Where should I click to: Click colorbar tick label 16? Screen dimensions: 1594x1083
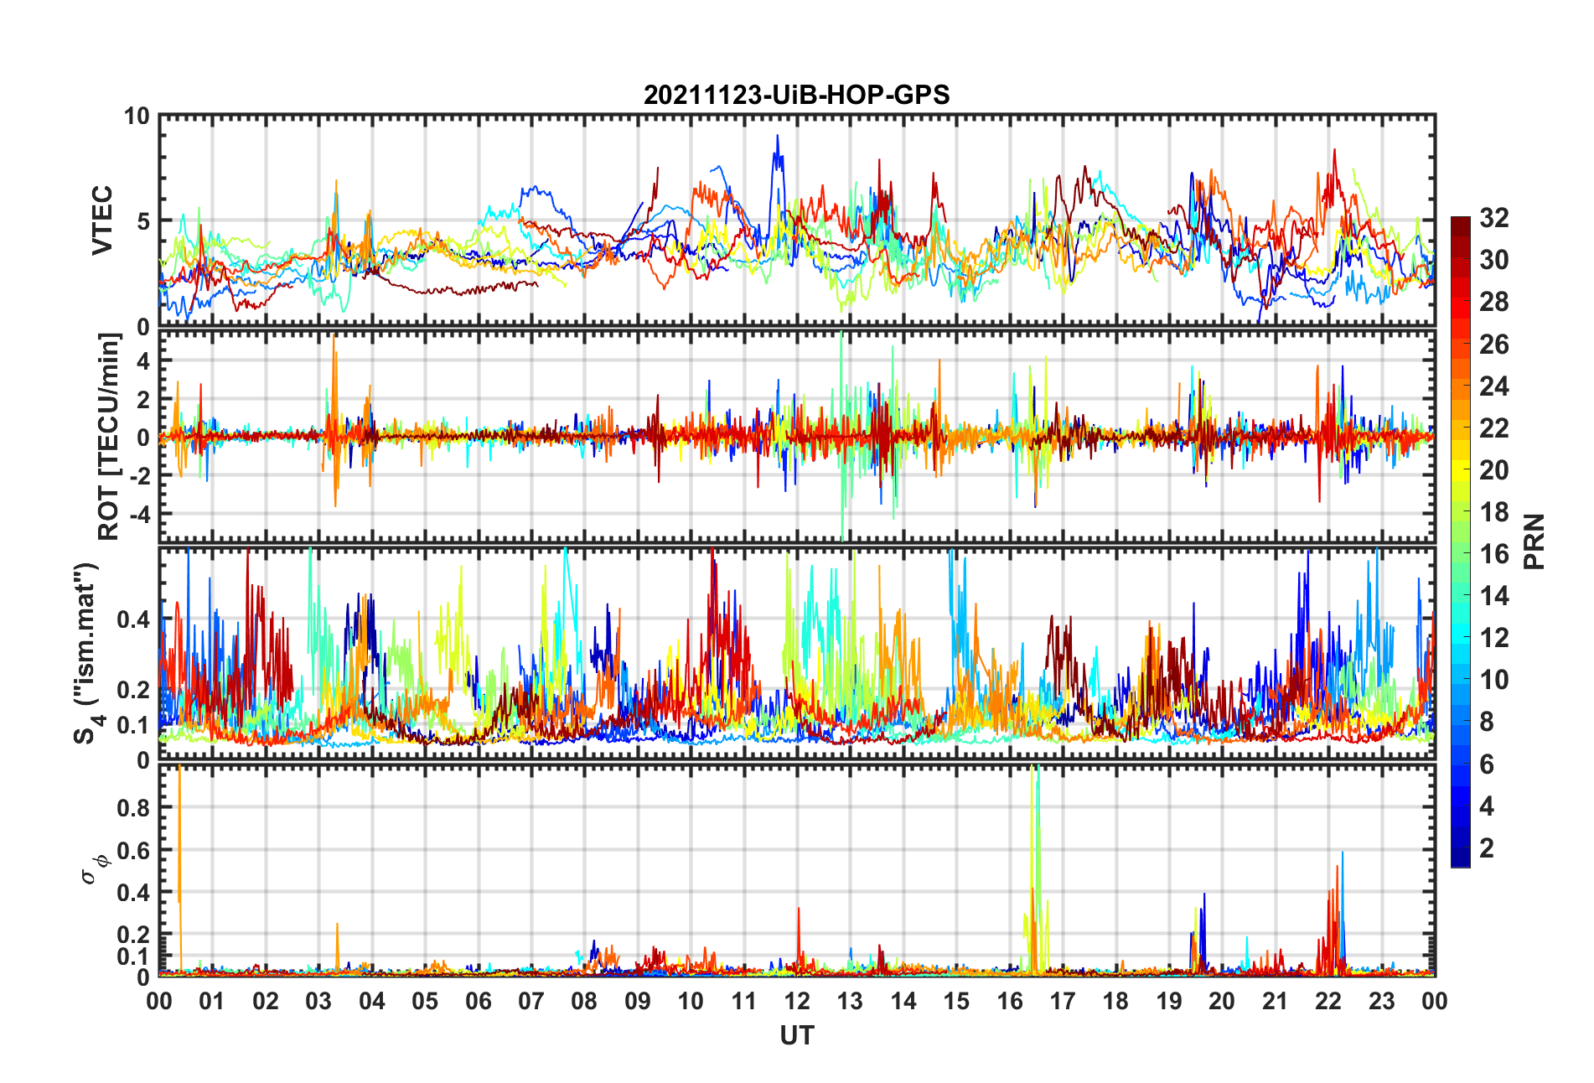pos(1493,554)
